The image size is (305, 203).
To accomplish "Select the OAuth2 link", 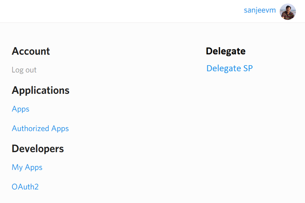I will click(x=25, y=187).
